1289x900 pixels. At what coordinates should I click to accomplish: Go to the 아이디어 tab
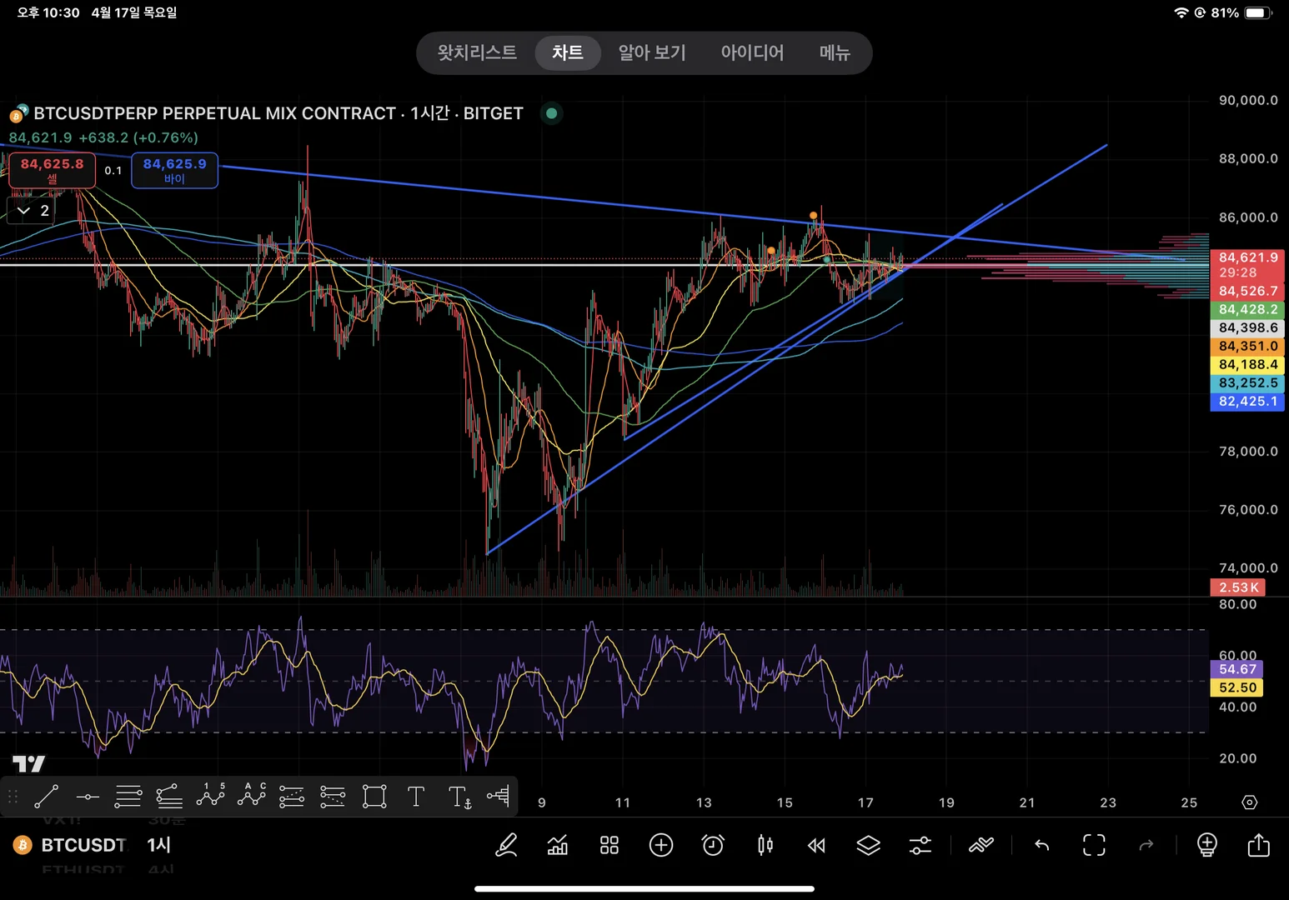click(x=752, y=52)
